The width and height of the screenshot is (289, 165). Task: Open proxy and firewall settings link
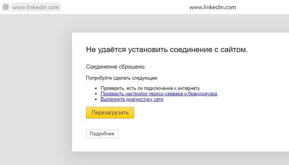159,93
